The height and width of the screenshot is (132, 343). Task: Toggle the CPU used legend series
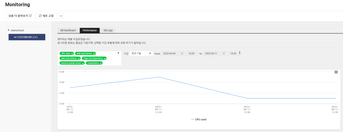(199, 119)
